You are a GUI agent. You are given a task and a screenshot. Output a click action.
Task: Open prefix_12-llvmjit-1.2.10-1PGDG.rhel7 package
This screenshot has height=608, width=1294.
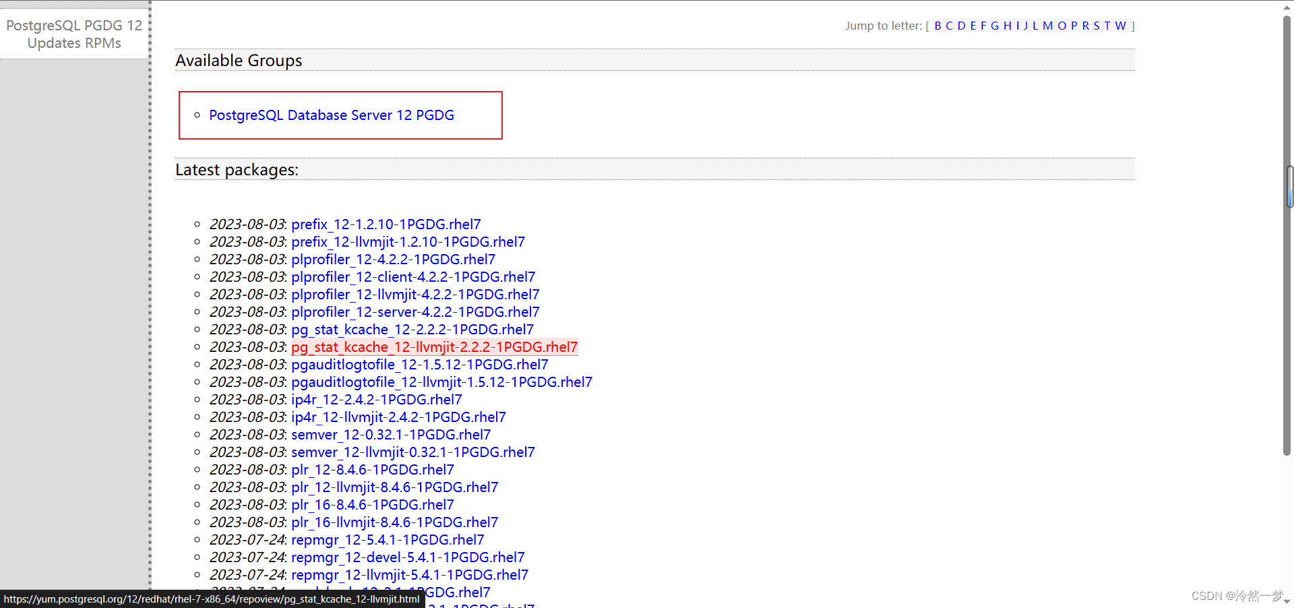tap(408, 242)
